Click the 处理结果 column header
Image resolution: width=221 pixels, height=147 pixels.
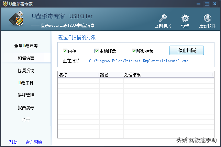168,75
